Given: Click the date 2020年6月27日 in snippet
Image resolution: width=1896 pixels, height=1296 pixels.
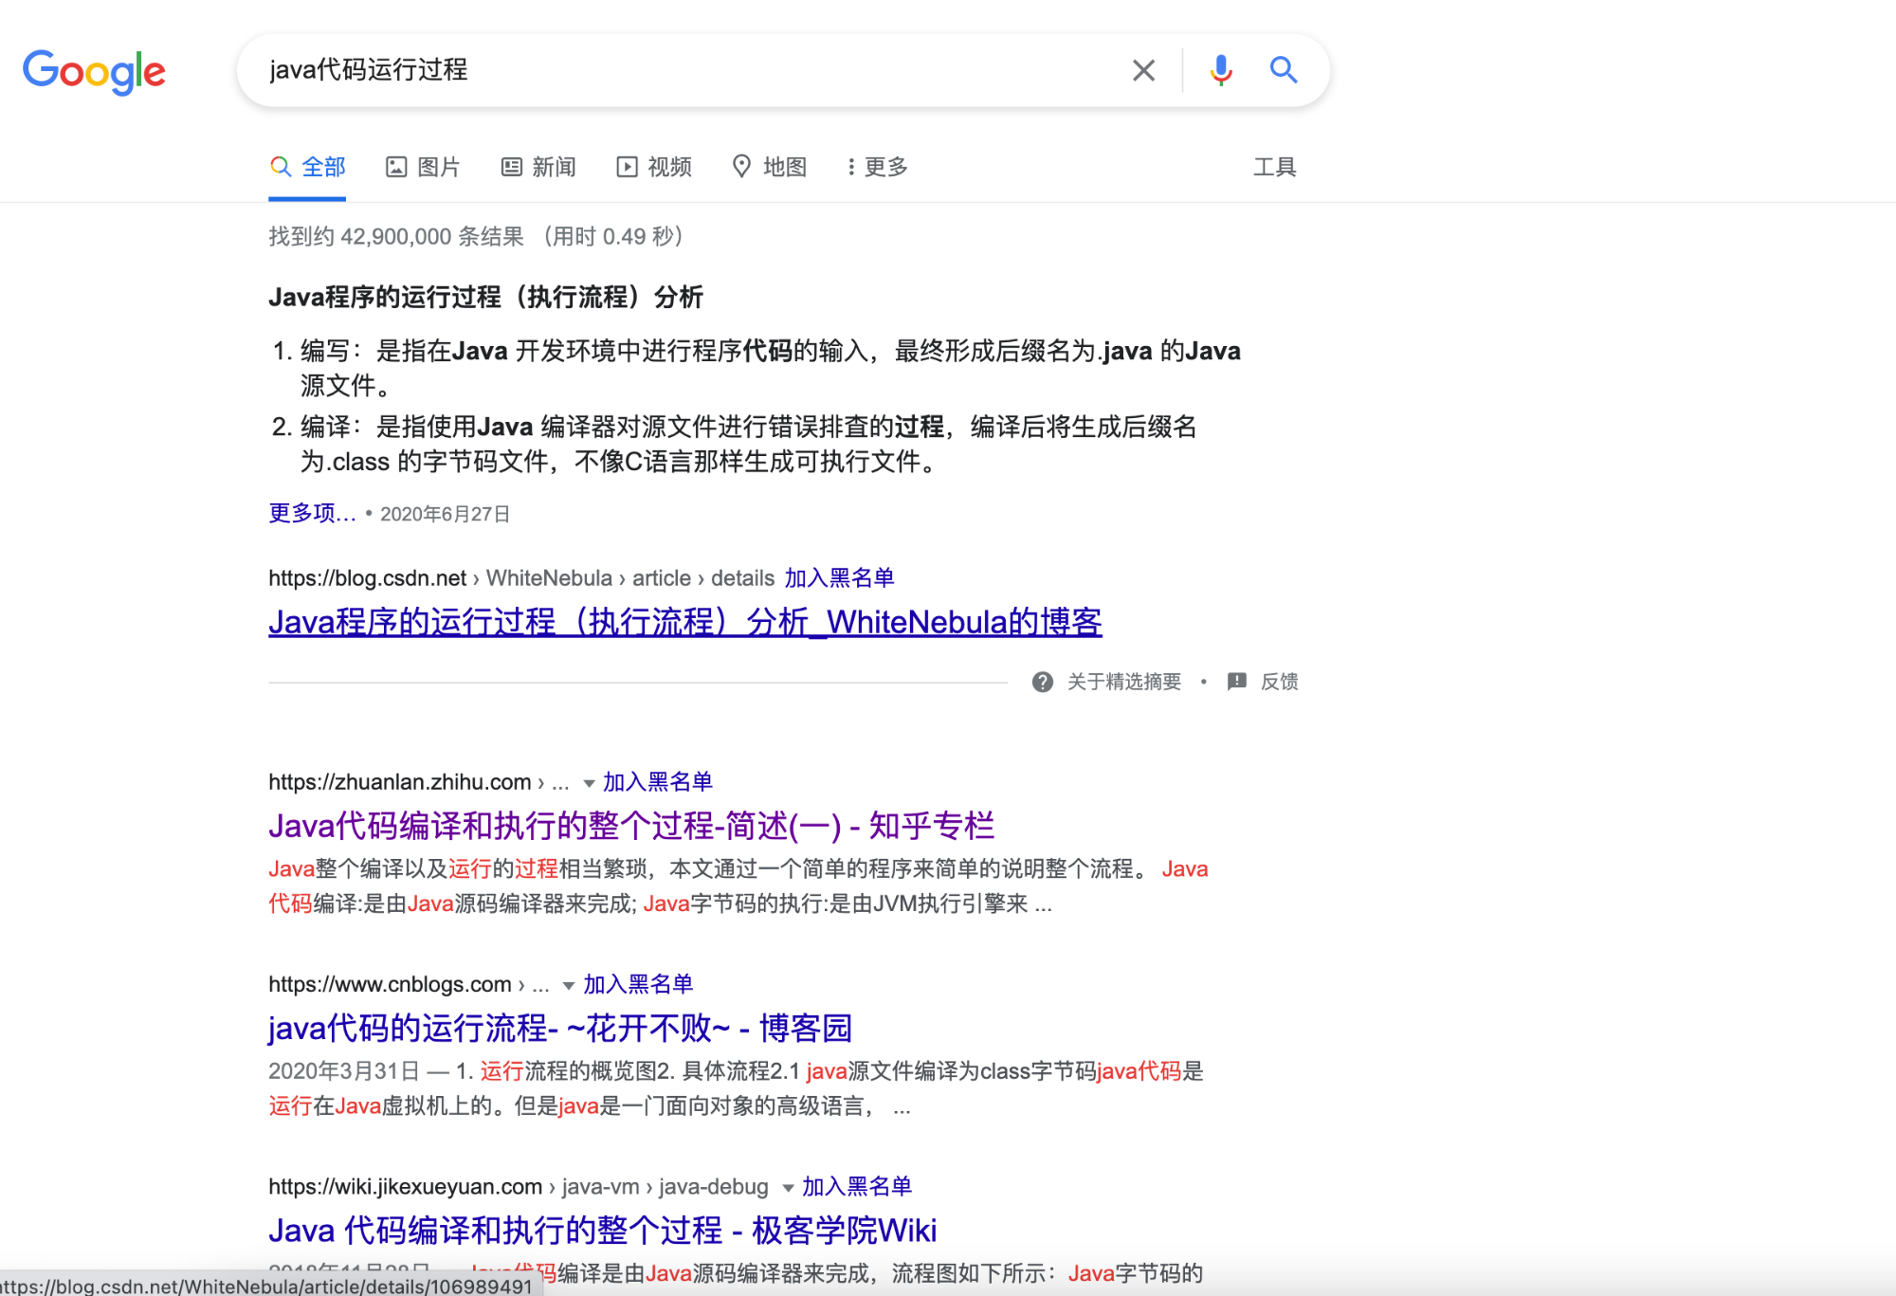Looking at the screenshot, I should pos(445,514).
